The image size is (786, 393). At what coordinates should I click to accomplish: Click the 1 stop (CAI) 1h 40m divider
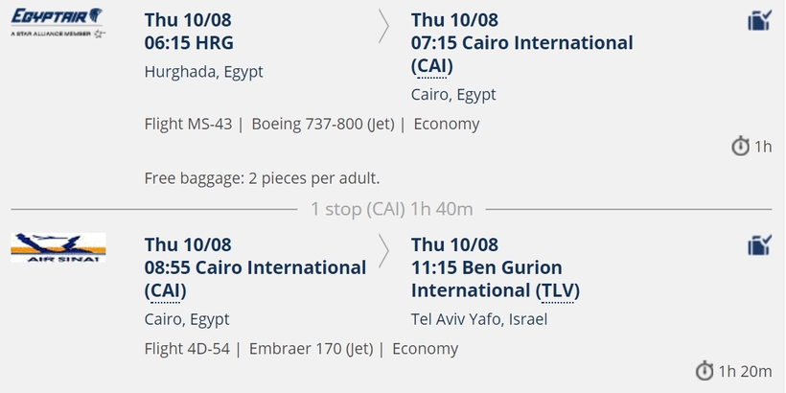tap(391, 209)
